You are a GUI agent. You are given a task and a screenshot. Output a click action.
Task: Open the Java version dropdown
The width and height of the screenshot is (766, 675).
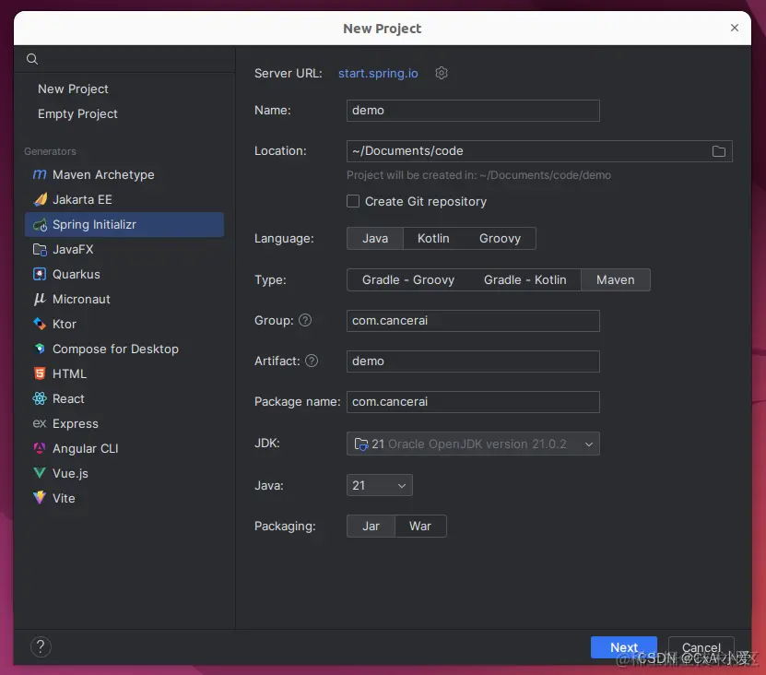(379, 485)
